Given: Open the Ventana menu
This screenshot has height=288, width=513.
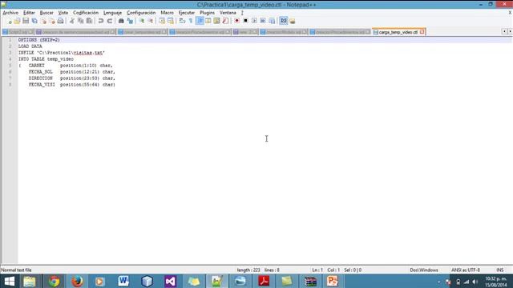Looking at the screenshot, I should click(x=228, y=13).
